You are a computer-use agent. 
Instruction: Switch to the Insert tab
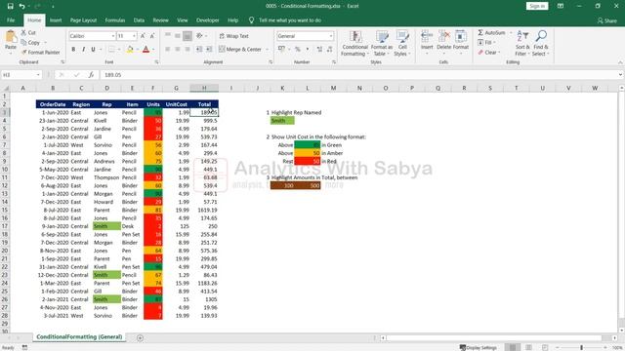pyautogui.click(x=56, y=20)
